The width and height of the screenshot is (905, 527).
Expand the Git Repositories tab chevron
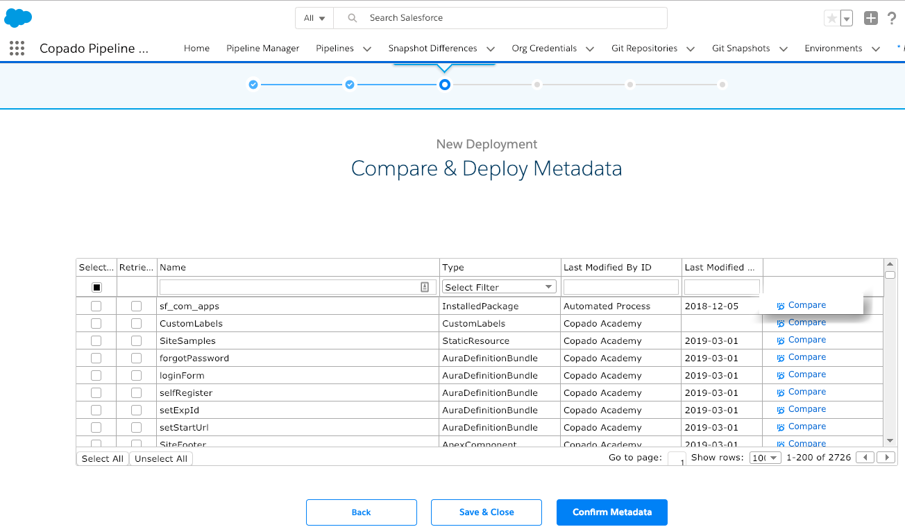tap(691, 49)
